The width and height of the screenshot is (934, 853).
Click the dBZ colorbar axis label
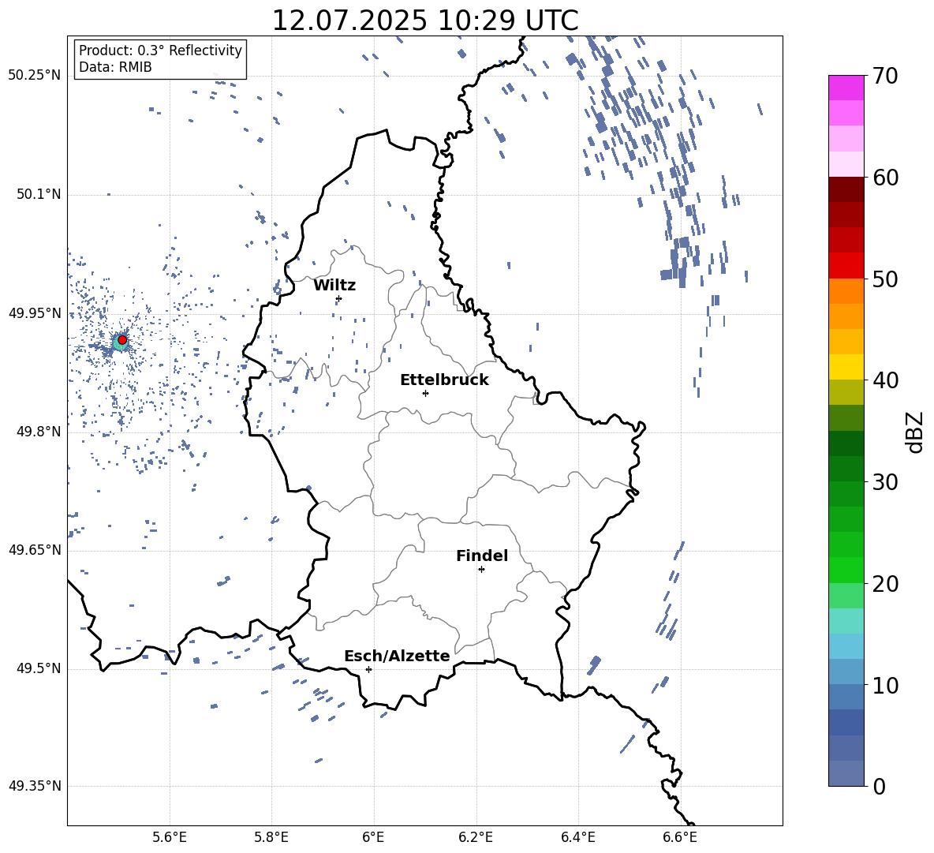915,432
